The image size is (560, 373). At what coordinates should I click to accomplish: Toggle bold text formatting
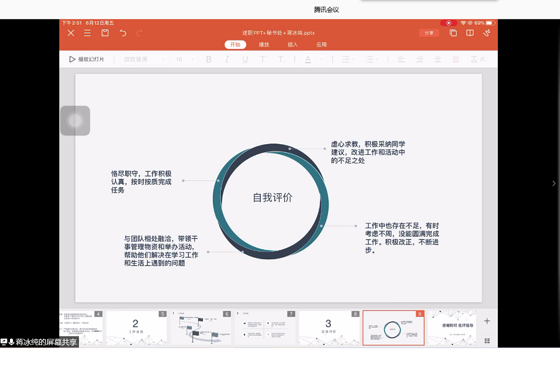point(208,60)
